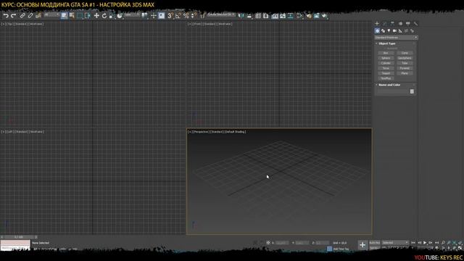
Task: Toggle Window/Crossing selection mode
Action: 87,15
